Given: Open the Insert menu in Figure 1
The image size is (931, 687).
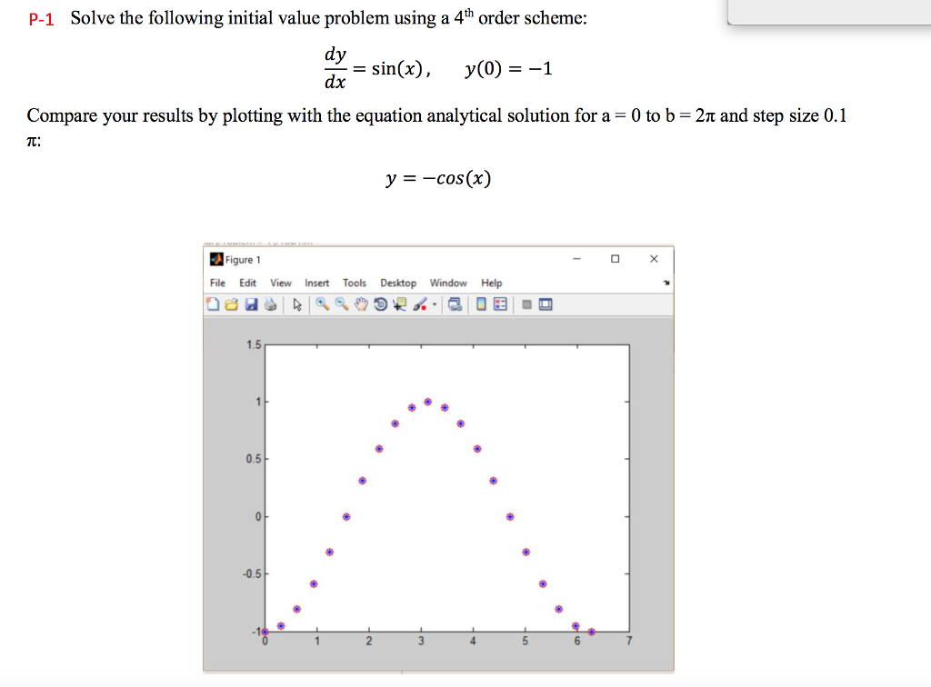Looking at the screenshot, I should (x=316, y=283).
